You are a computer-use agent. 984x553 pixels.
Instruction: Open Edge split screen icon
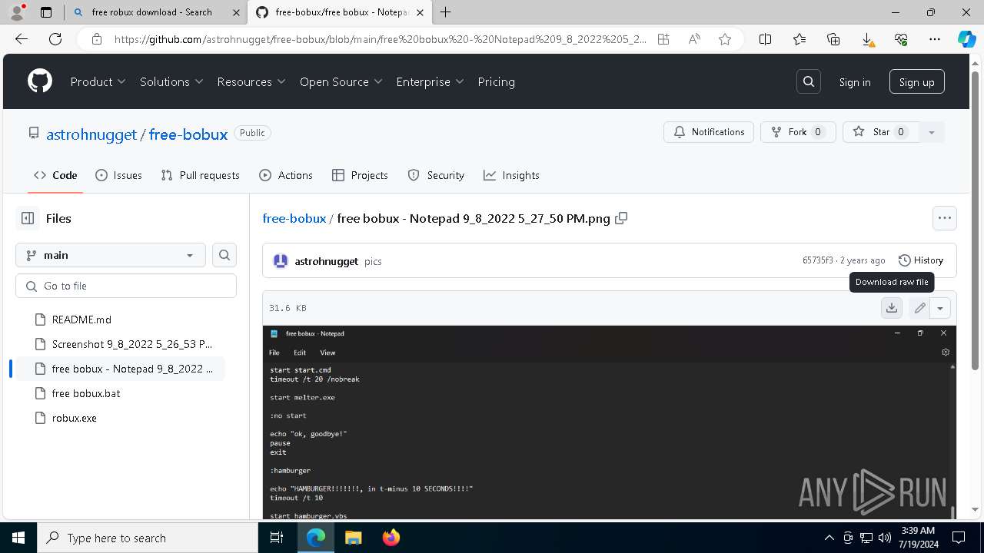[766, 39]
